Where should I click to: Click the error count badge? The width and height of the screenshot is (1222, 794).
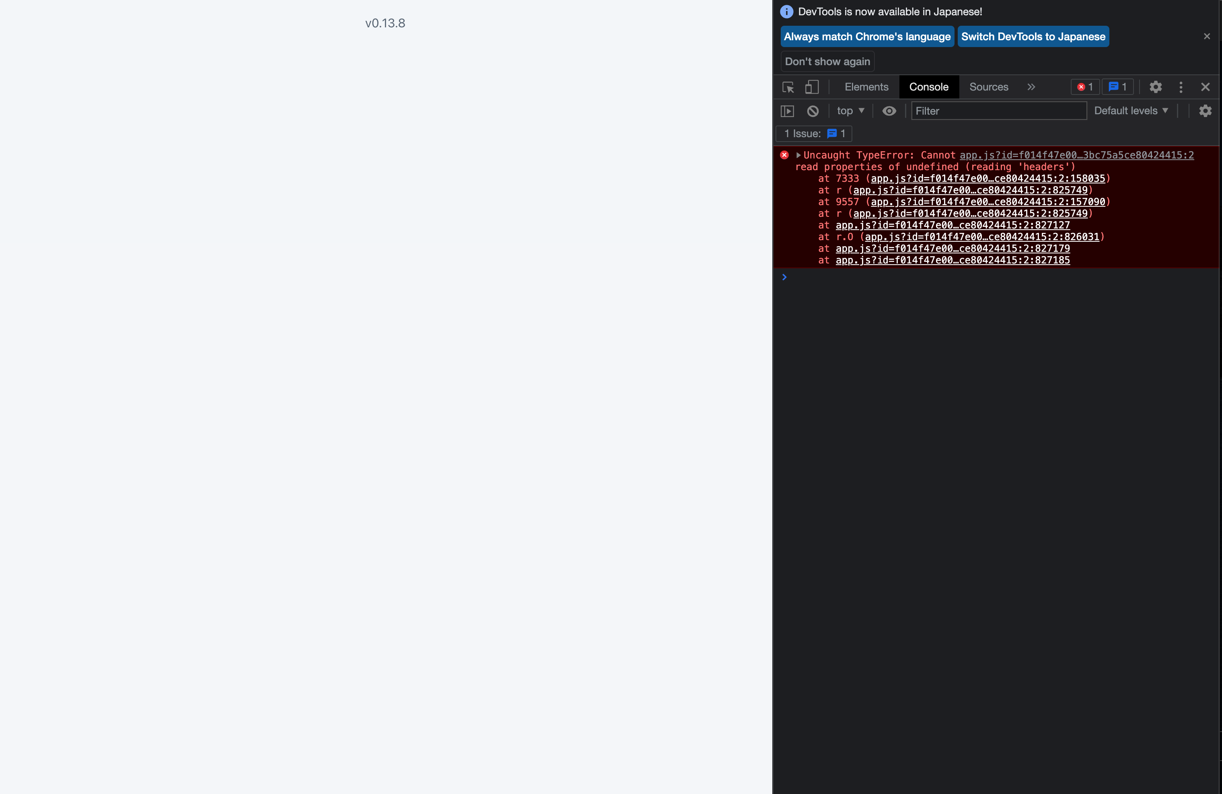coord(1084,87)
